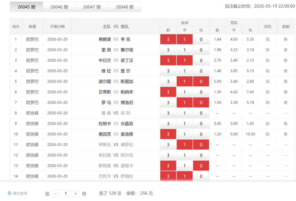Select loss (0) for 雅典 VS 采列

click(x=201, y=113)
